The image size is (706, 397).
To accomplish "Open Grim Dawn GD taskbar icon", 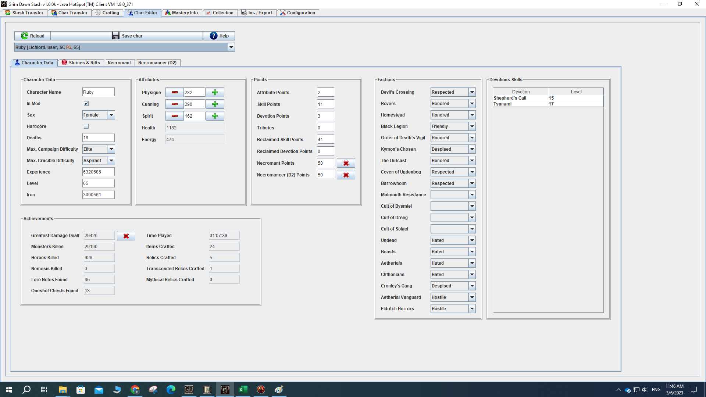I will coord(189,390).
